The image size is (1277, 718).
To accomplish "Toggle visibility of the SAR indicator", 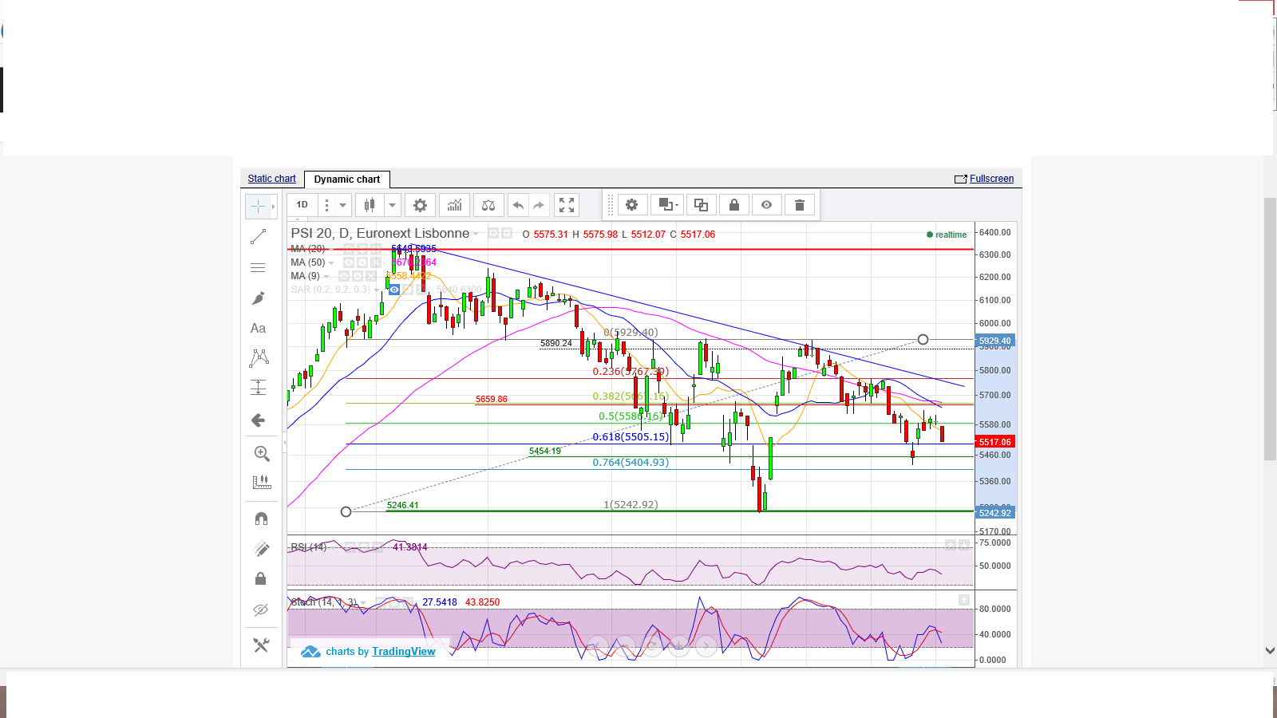I will coord(394,290).
